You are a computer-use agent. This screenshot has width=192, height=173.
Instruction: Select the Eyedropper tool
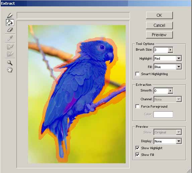(x=10, y=38)
